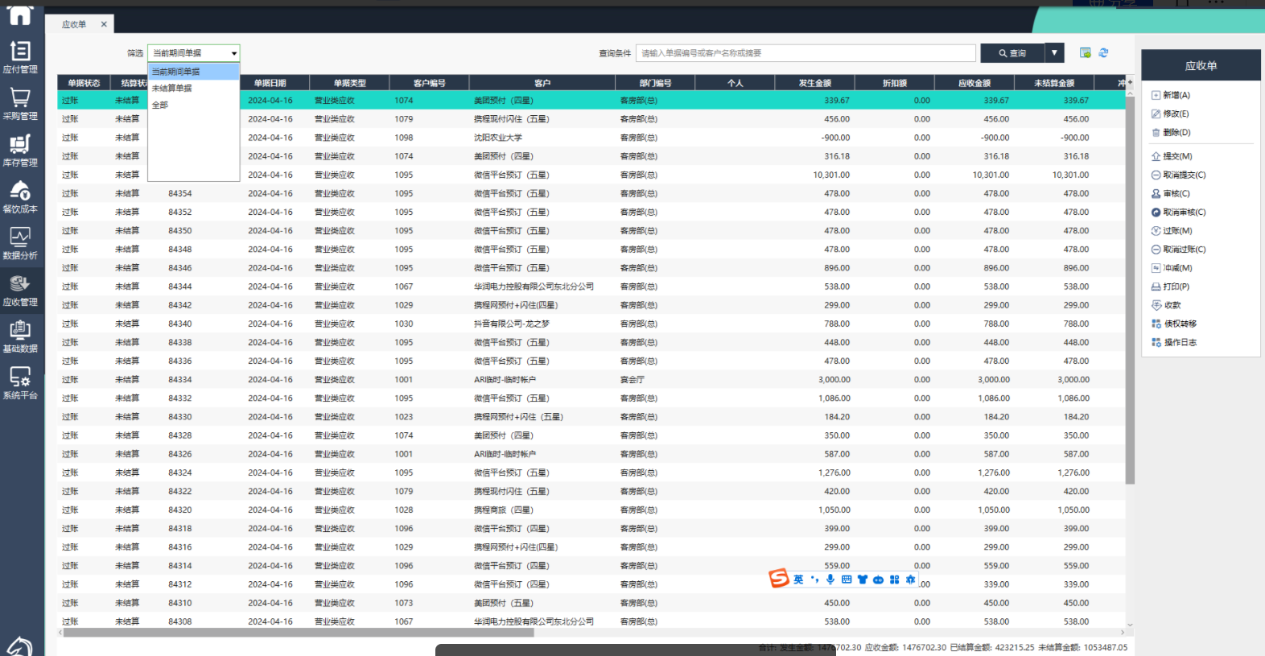Open 系统平台 settings in the sidebar

pos(20,383)
